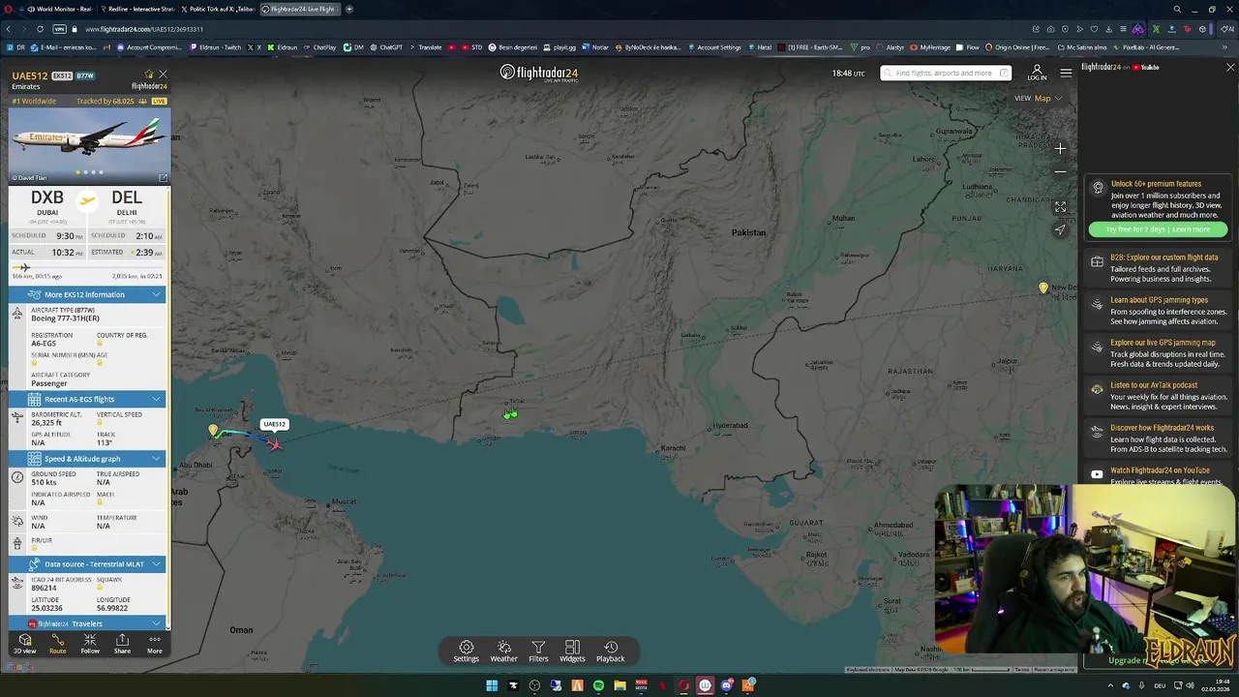This screenshot has height=697, width=1239.
Task: Open File Explorer from the taskbar
Action: [x=619, y=685]
